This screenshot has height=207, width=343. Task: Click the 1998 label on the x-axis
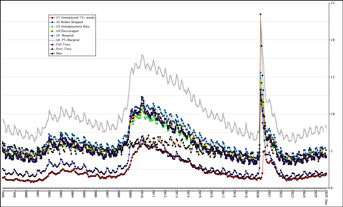3,194
